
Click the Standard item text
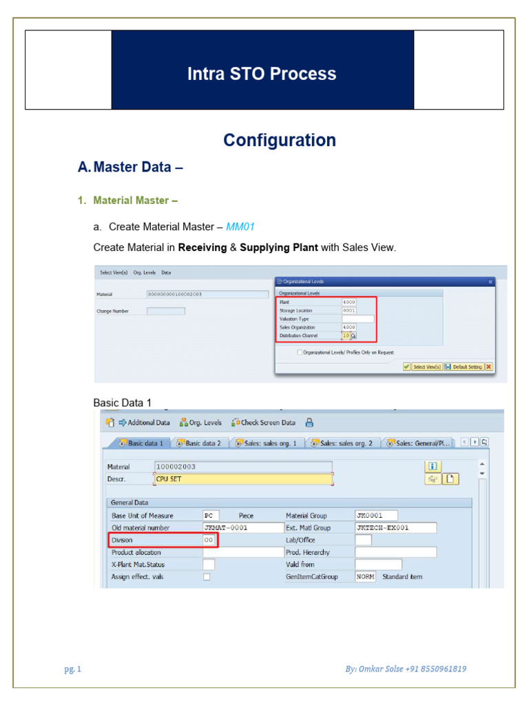pyautogui.click(x=402, y=577)
